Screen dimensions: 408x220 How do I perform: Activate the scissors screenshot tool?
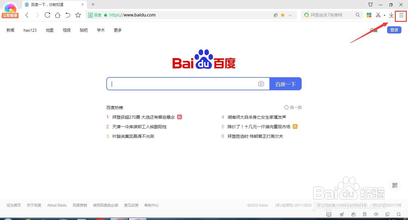pos(378,15)
